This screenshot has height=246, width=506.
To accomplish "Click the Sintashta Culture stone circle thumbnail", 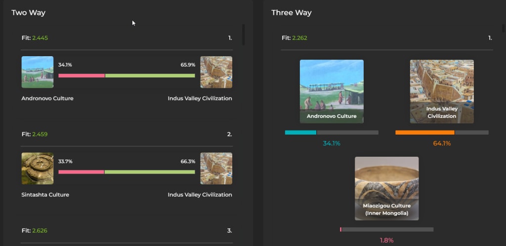I will pos(38,169).
